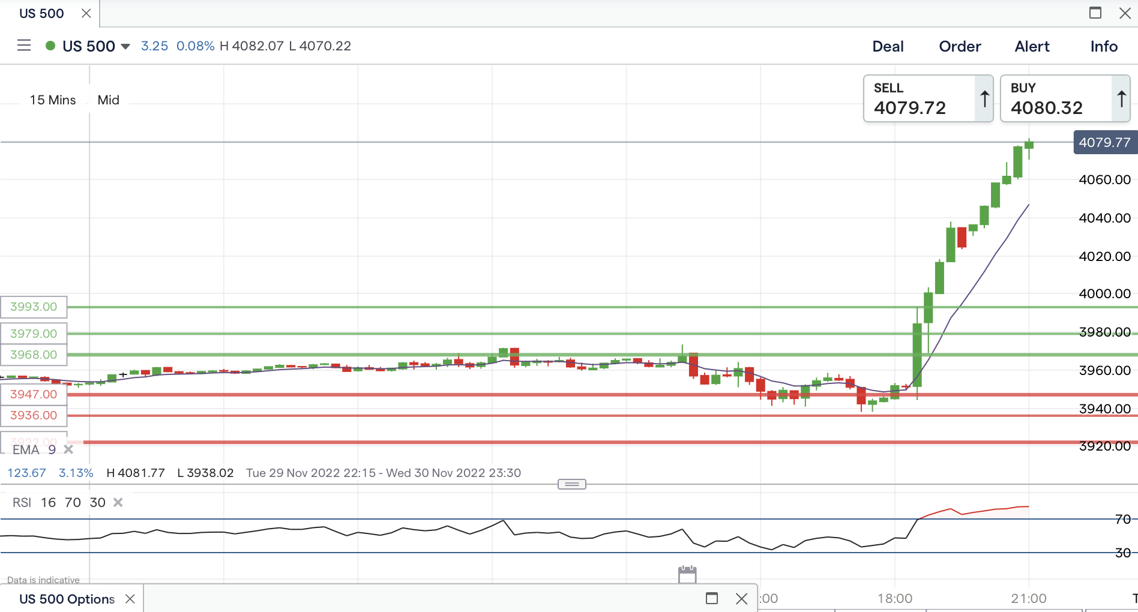Click the 4000.00 price axis label
Viewport: 1138px width, 612px height.
click(x=1104, y=293)
